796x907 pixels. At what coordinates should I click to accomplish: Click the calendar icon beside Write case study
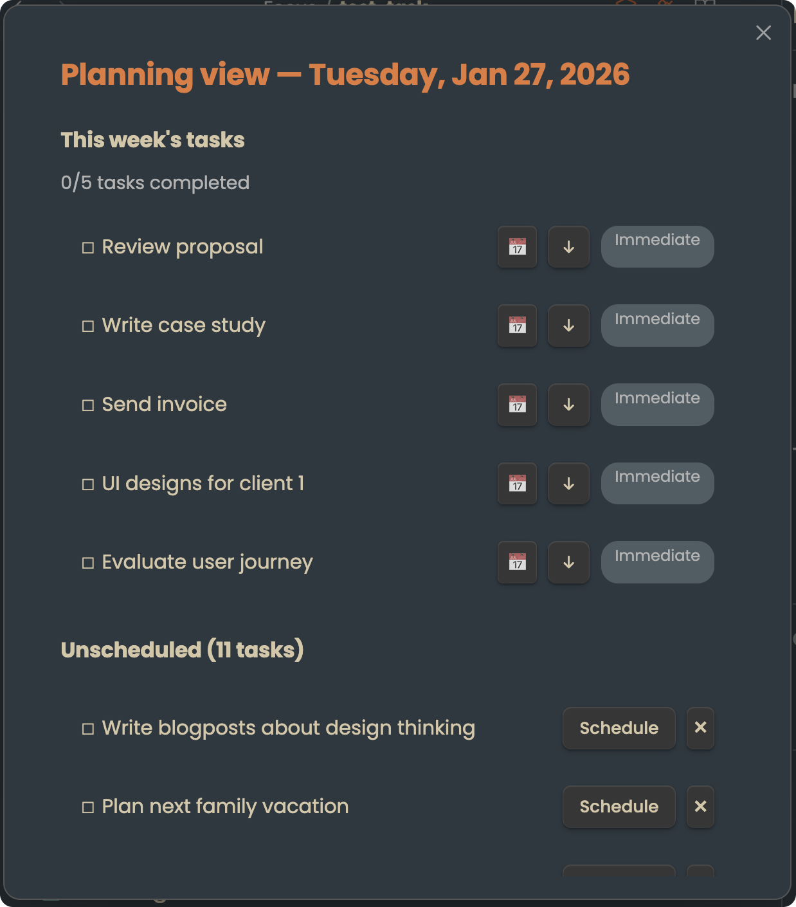coord(517,325)
